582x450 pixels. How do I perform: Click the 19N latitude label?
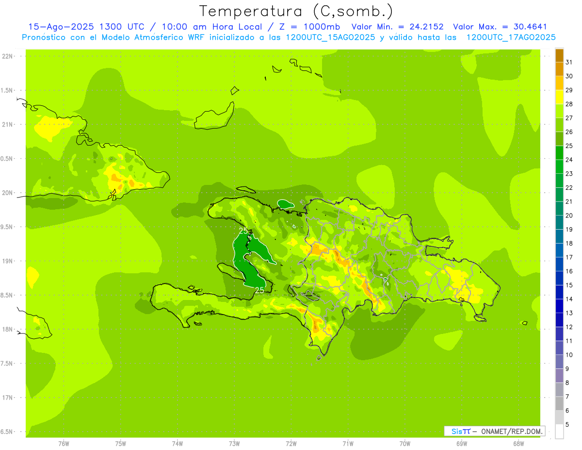coord(7,261)
